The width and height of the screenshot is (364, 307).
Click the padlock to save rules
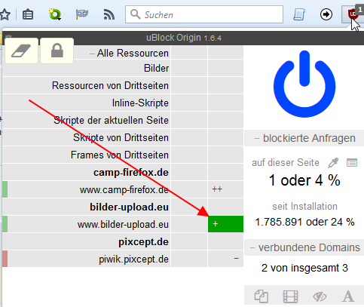(57, 51)
